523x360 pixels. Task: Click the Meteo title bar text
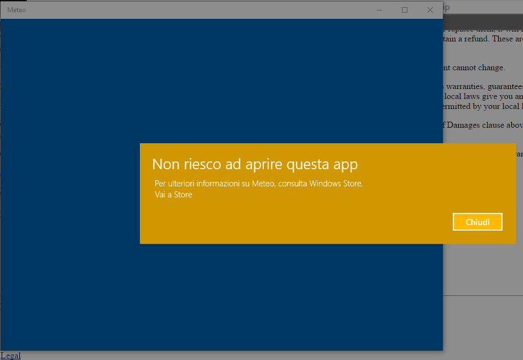point(17,10)
